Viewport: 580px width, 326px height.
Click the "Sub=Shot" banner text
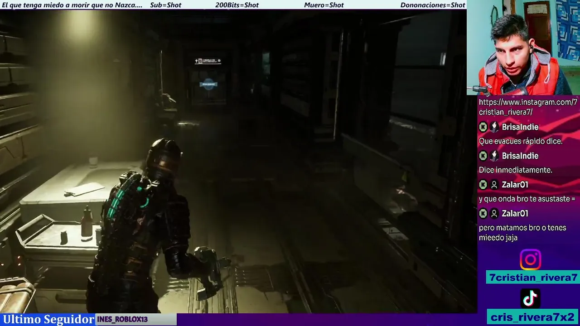[x=165, y=5]
